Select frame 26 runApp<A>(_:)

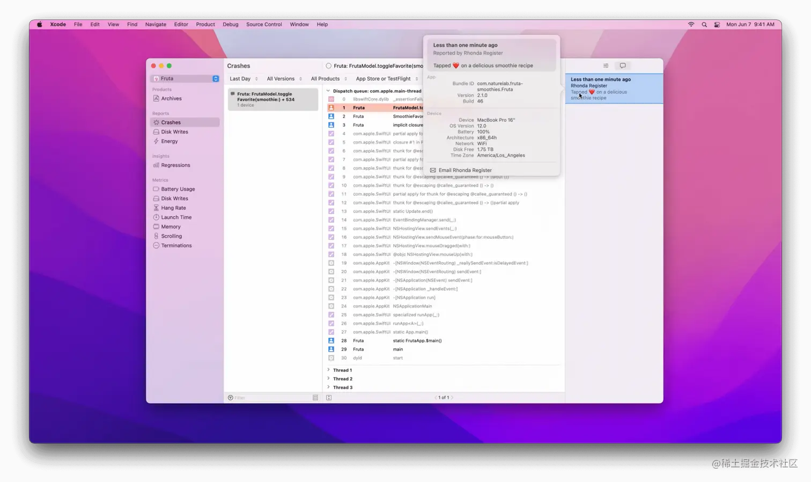coord(444,324)
